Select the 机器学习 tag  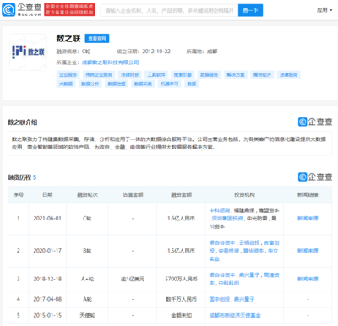[x=169, y=84]
